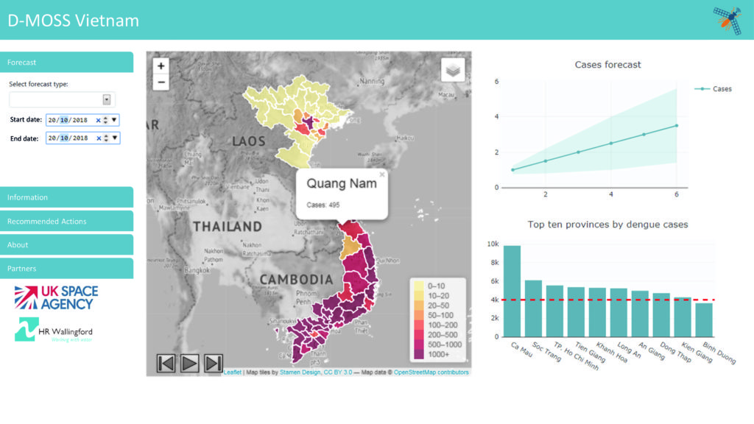This screenshot has width=754, height=424.
Task: Click the Ca Mau bar
Action: pyautogui.click(x=512, y=291)
